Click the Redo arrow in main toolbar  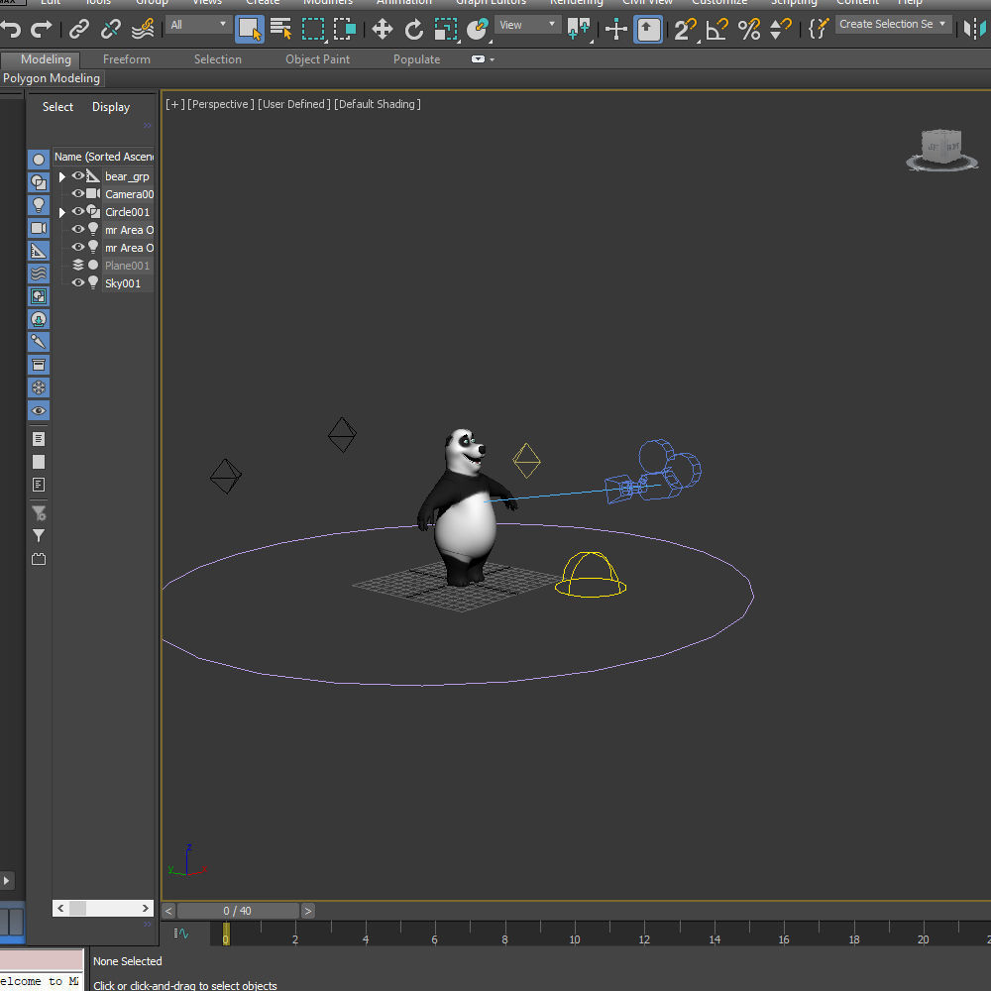pos(42,29)
